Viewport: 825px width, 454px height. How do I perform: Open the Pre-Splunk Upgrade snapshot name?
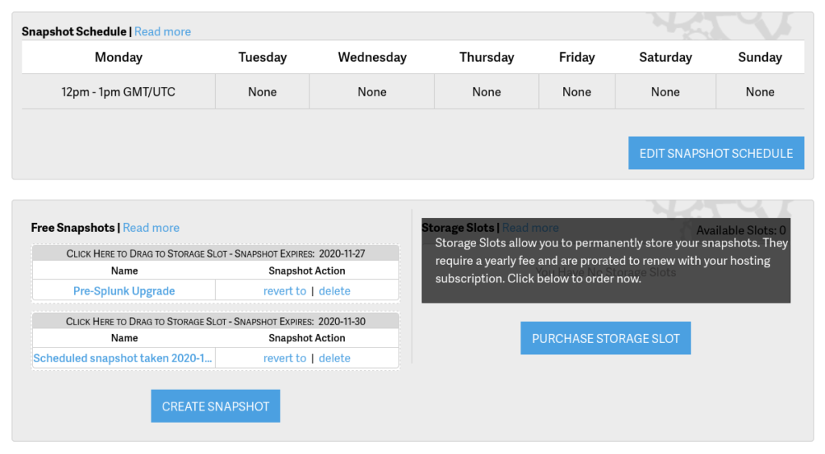[x=123, y=291]
